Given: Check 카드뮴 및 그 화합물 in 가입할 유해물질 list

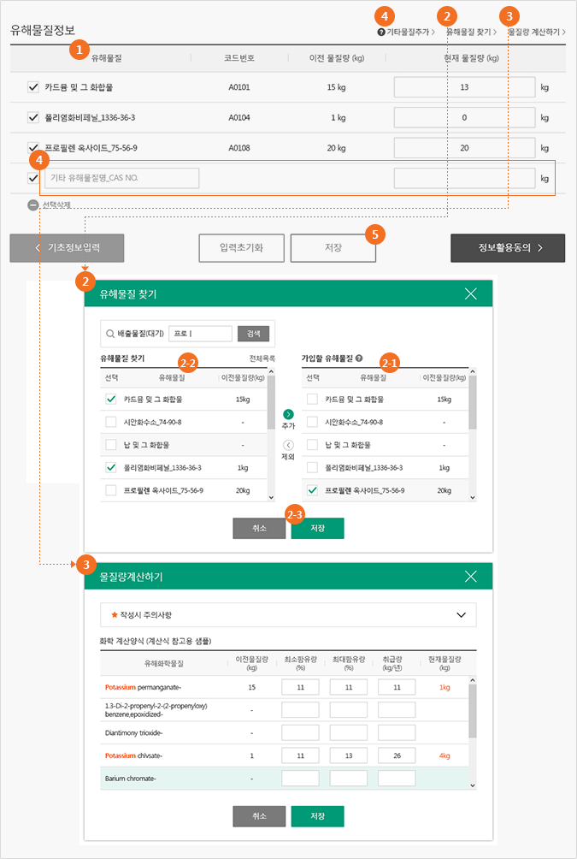Looking at the screenshot, I should pos(313,400).
